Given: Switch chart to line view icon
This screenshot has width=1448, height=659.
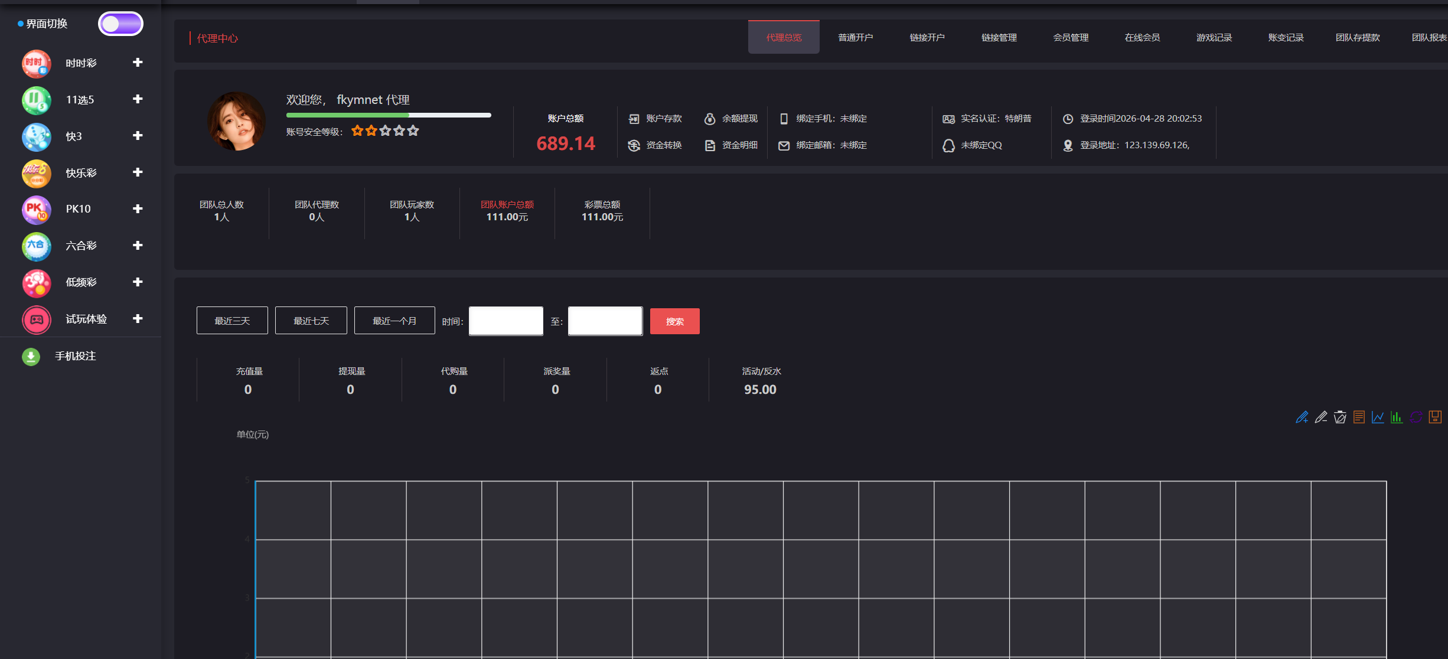Looking at the screenshot, I should 1378,417.
